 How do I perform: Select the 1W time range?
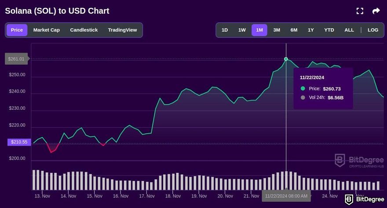coord(242,30)
